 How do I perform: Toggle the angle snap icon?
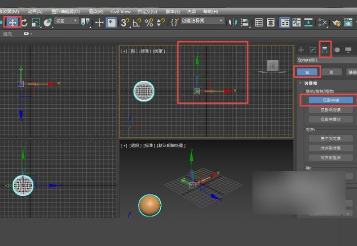(x=137, y=22)
